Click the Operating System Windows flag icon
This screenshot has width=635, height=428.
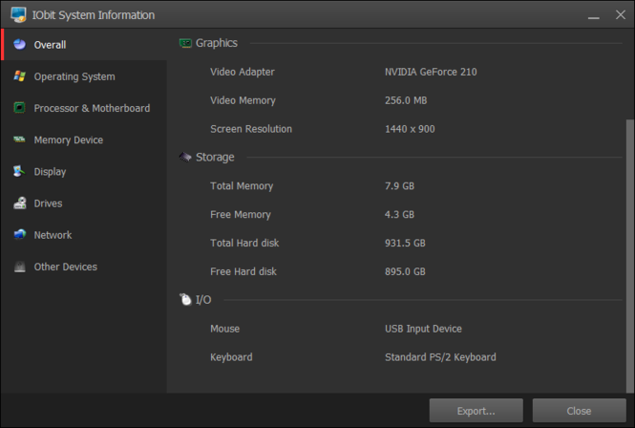coord(19,75)
